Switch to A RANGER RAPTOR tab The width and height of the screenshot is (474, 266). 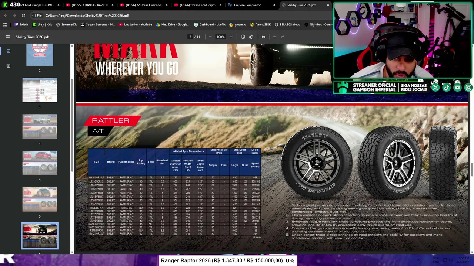[x=89, y=5]
